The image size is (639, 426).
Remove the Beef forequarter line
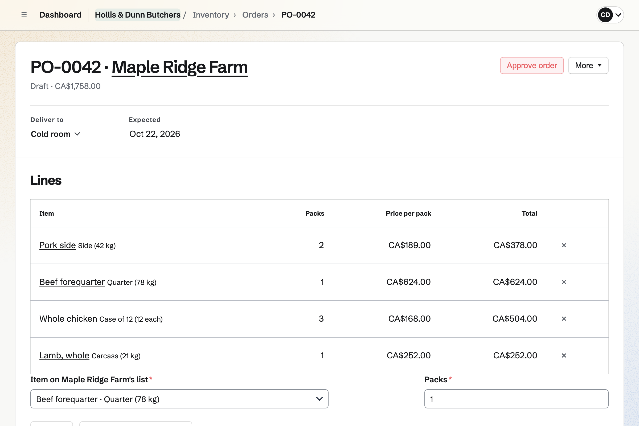coord(564,282)
